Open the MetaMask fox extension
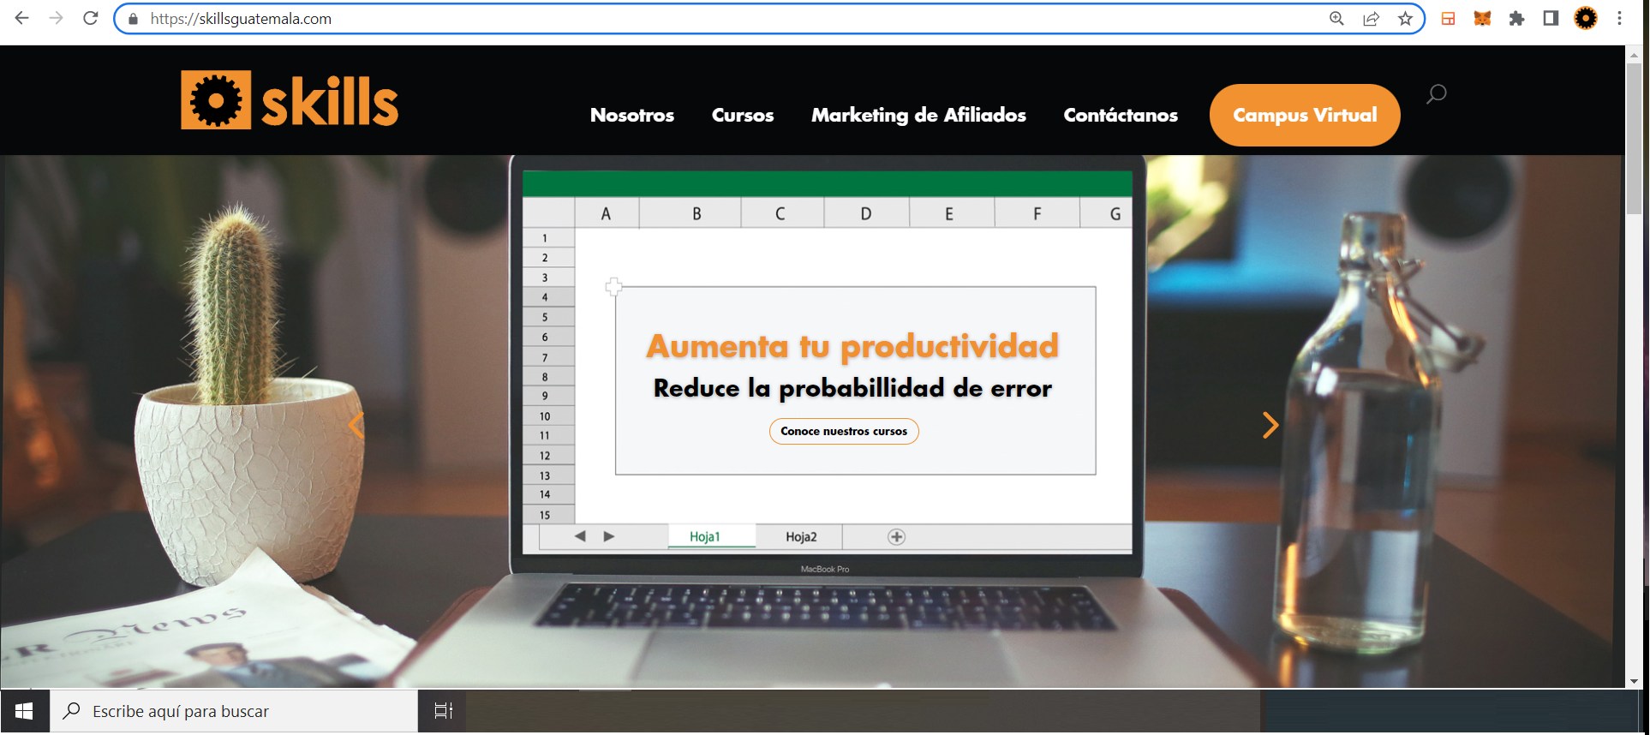This screenshot has width=1650, height=735. [x=1482, y=18]
